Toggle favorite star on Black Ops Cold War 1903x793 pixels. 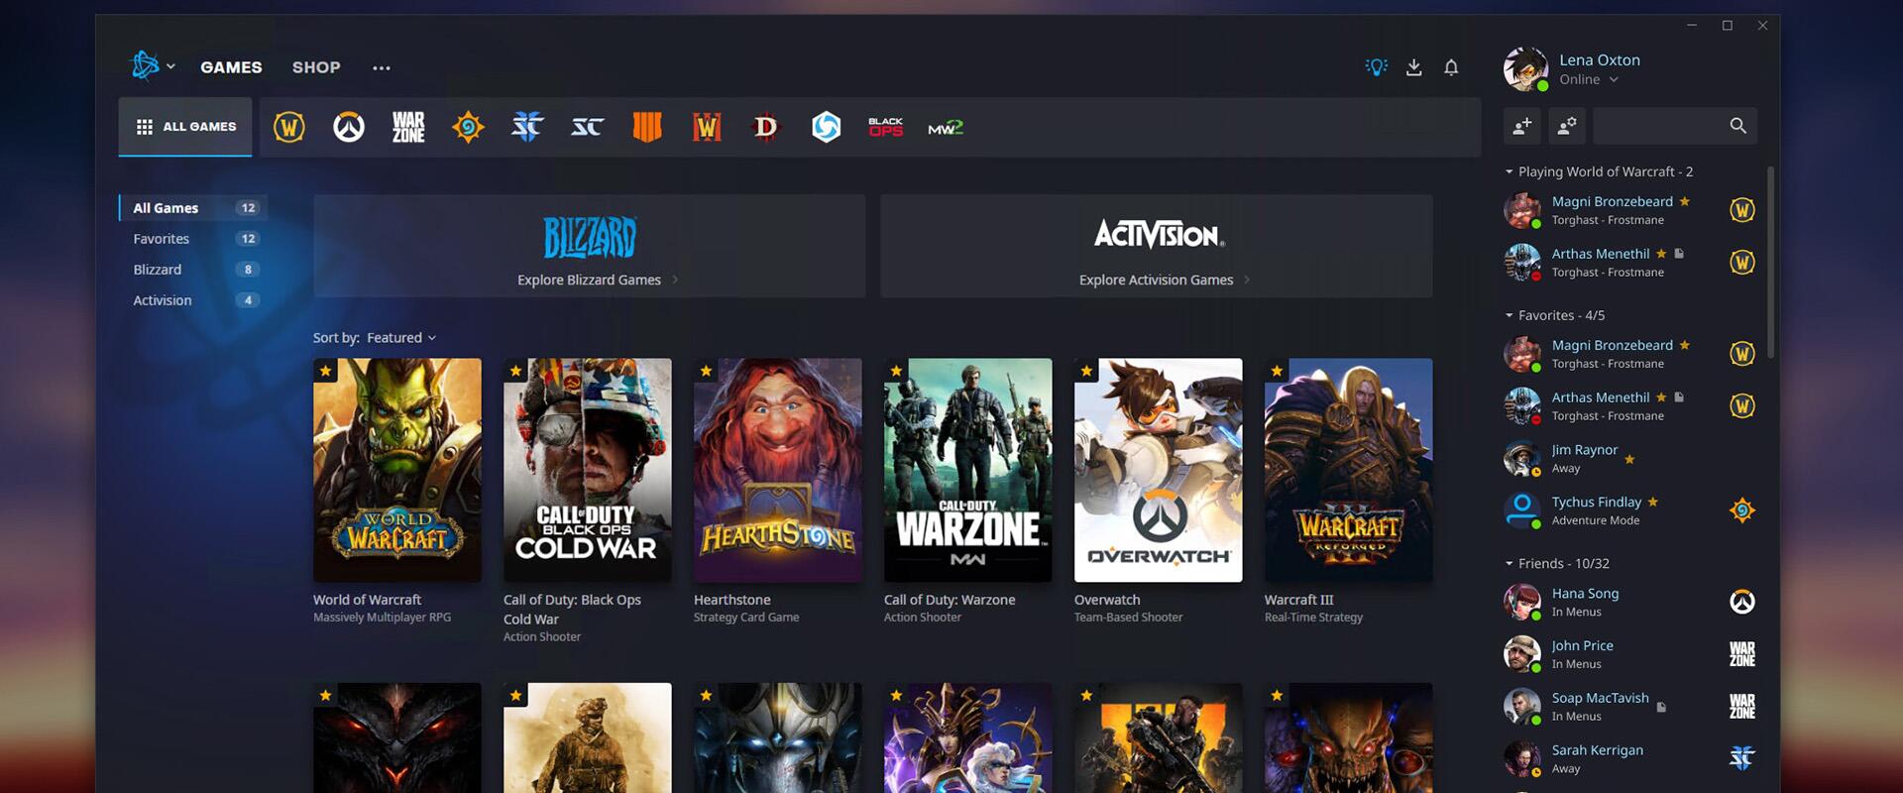point(515,371)
